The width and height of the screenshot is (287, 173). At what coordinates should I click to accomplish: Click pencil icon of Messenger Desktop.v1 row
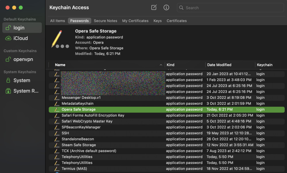pyautogui.click(x=57, y=98)
